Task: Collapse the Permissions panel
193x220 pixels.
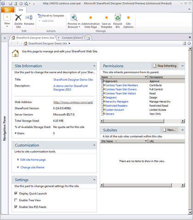Action: point(182,66)
